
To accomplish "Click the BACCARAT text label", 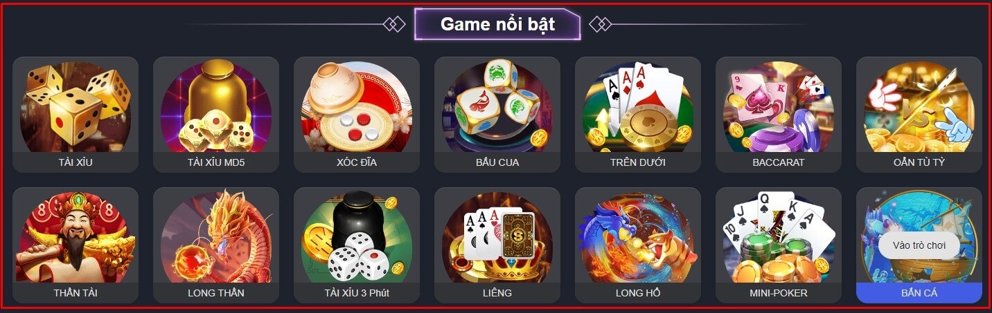I will point(779,163).
